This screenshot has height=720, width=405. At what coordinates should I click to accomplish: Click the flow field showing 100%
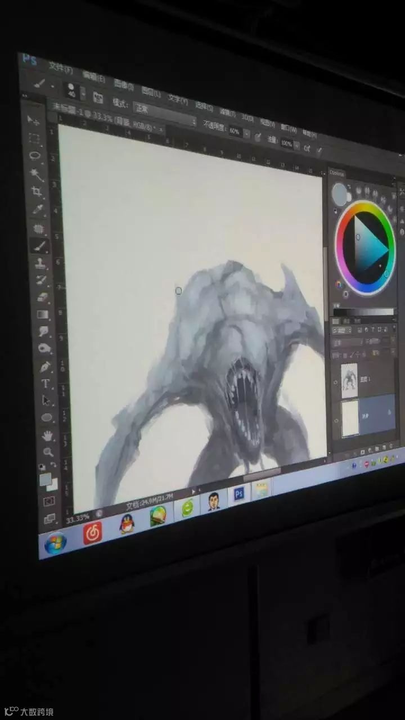pyautogui.click(x=286, y=143)
